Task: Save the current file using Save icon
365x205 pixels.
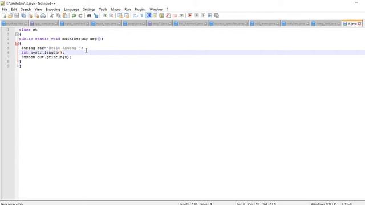Action: 17,15
